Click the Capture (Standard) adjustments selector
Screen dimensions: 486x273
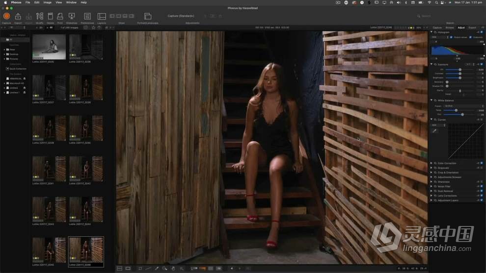point(181,16)
